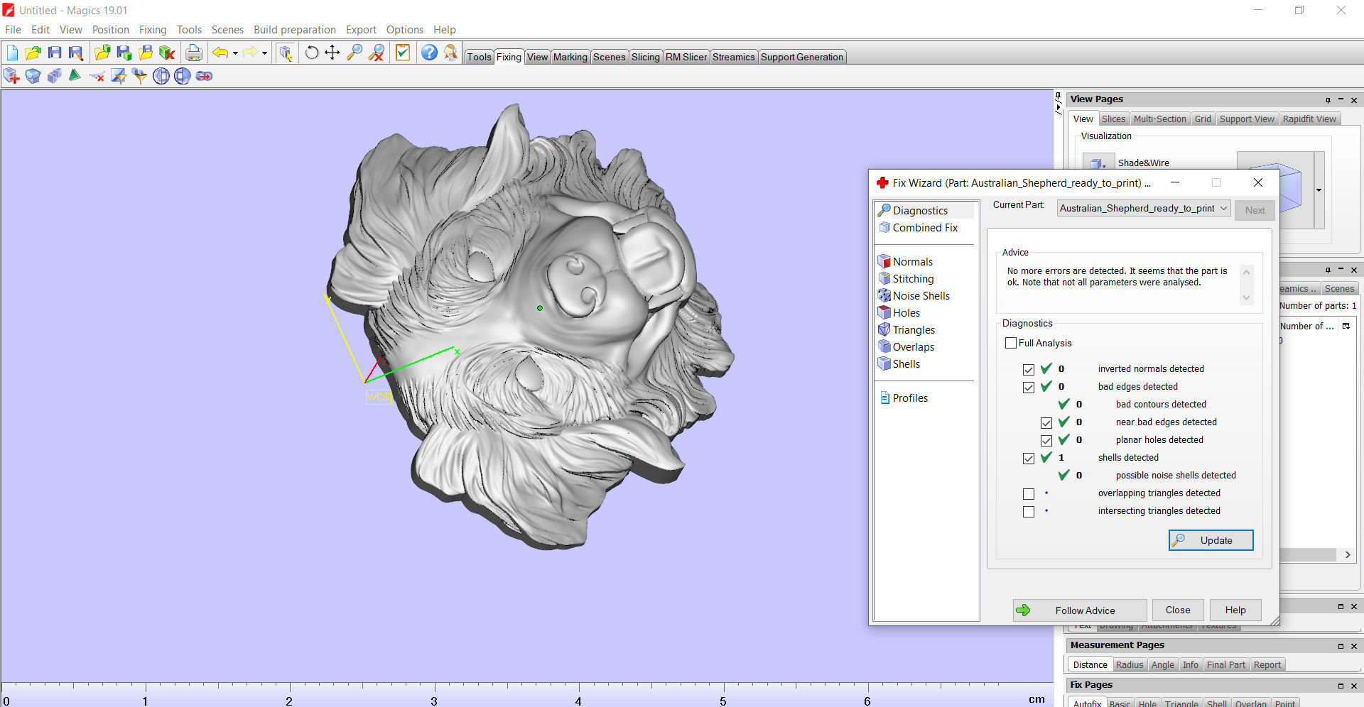Click the green triangle icon in Fixing toolbar
This screenshot has width=1364, height=707.
click(75, 75)
